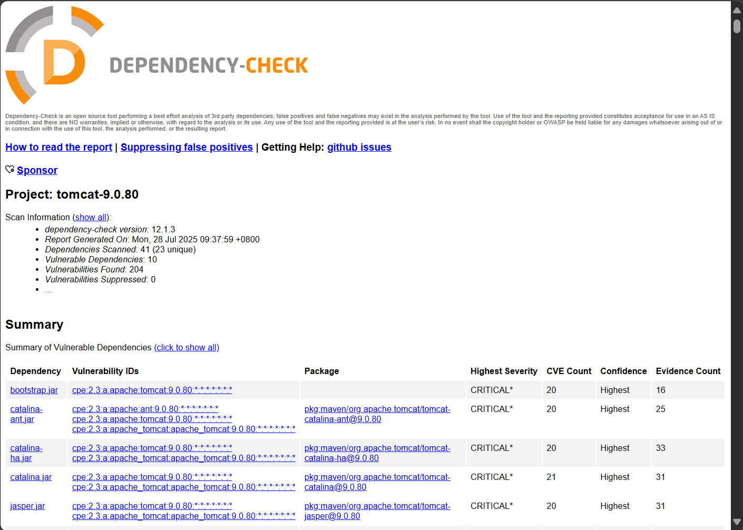The width and height of the screenshot is (743, 530).
Task: Open jasper.jar's apache:tomcat CPE link
Action: tap(152, 506)
